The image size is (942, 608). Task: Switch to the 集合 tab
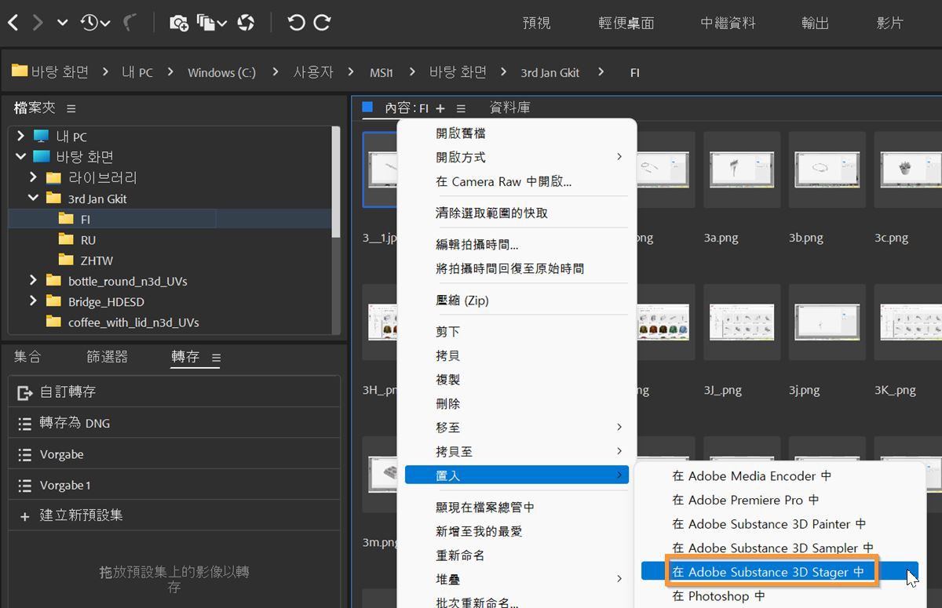[27, 357]
